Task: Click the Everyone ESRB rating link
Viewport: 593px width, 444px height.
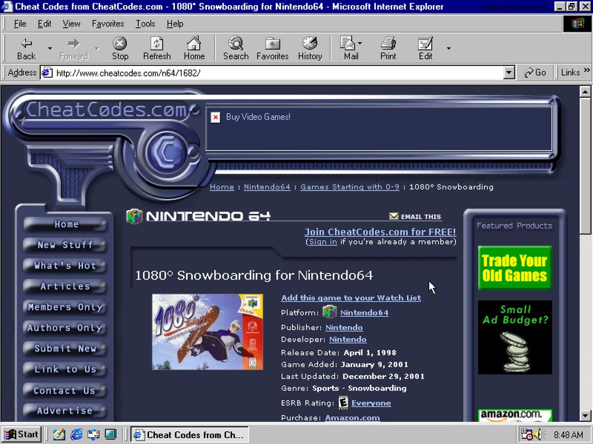Action: [371, 403]
